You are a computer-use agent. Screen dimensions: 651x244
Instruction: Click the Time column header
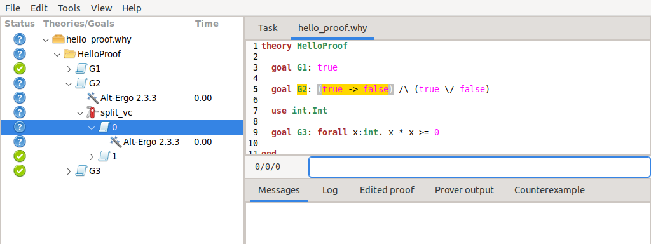pos(217,24)
